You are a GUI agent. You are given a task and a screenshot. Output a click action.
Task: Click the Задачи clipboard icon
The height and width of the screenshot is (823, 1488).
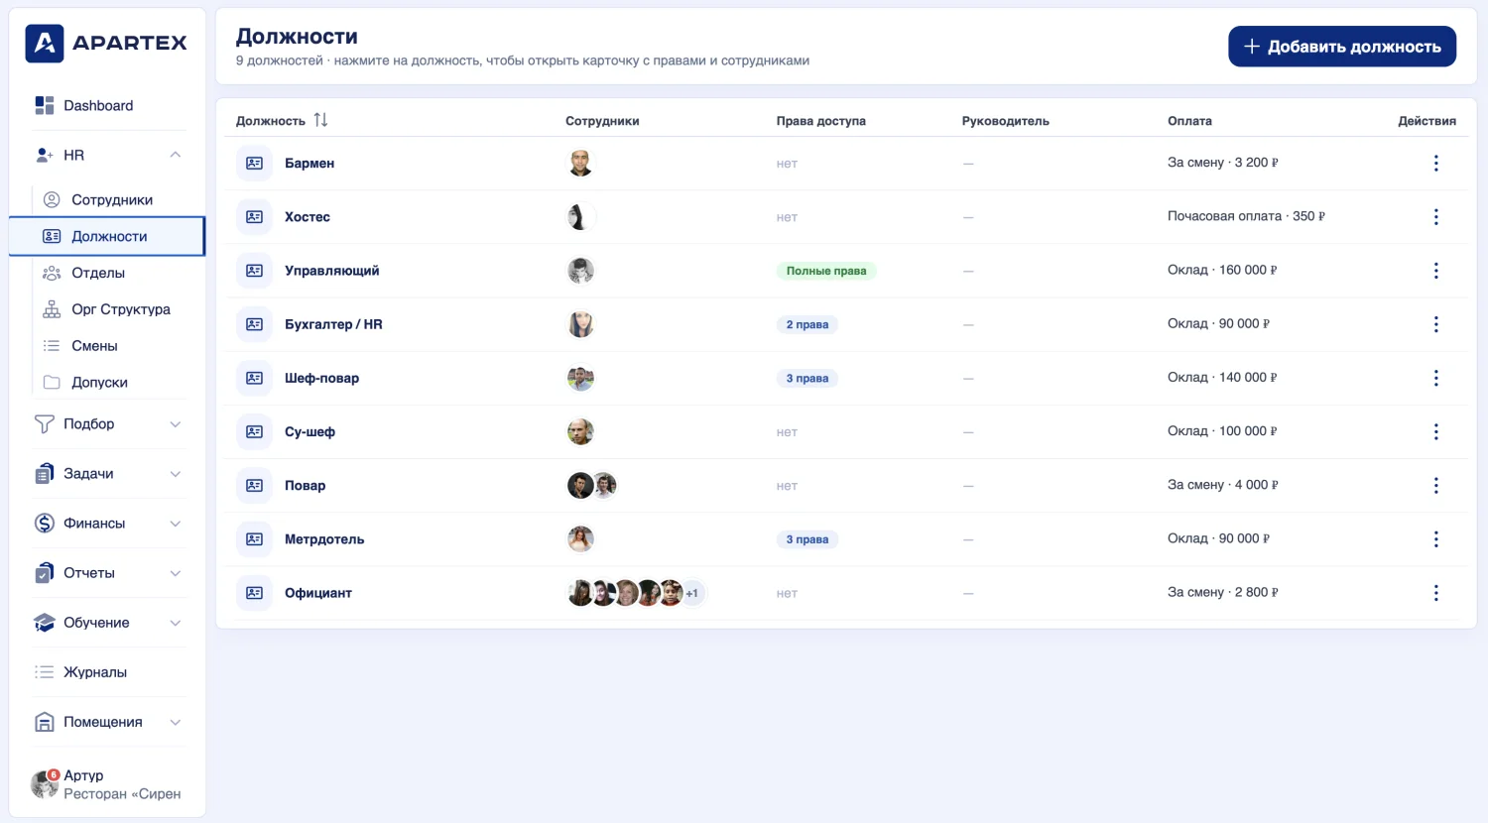click(45, 473)
